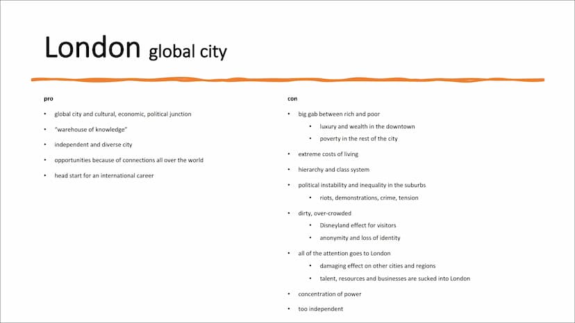
Task: Select 'dirty, over-crowded' bullet
Action: pos(324,213)
